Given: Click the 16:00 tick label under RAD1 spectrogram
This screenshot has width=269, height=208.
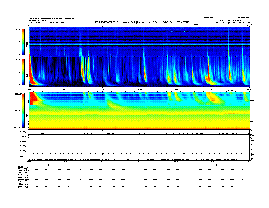Looking at the screenshot, I should pyautogui.click(x=176, y=89).
